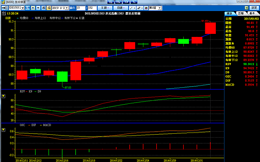Click the up arrow button beside search
This screenshot has height=162, width=260.
click(x=33, y=8)
